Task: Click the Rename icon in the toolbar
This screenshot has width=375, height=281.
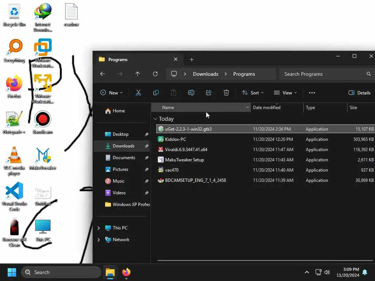Action: tap(191, 93)
